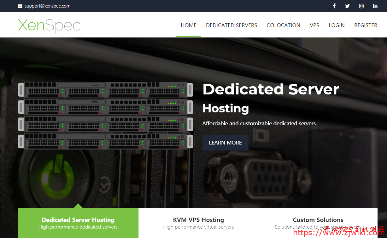Click the large Dedicated Server headline
Screen dimensions: 387x238
tap(271, 89)
